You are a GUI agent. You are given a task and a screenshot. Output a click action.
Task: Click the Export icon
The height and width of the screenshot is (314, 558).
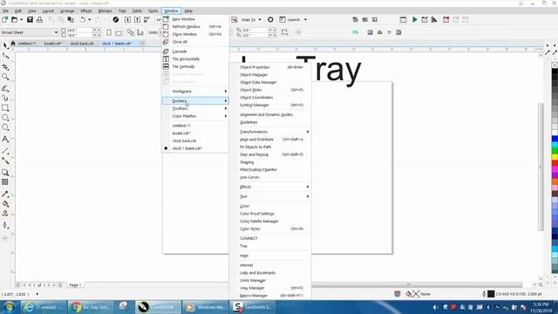[138, 19]
